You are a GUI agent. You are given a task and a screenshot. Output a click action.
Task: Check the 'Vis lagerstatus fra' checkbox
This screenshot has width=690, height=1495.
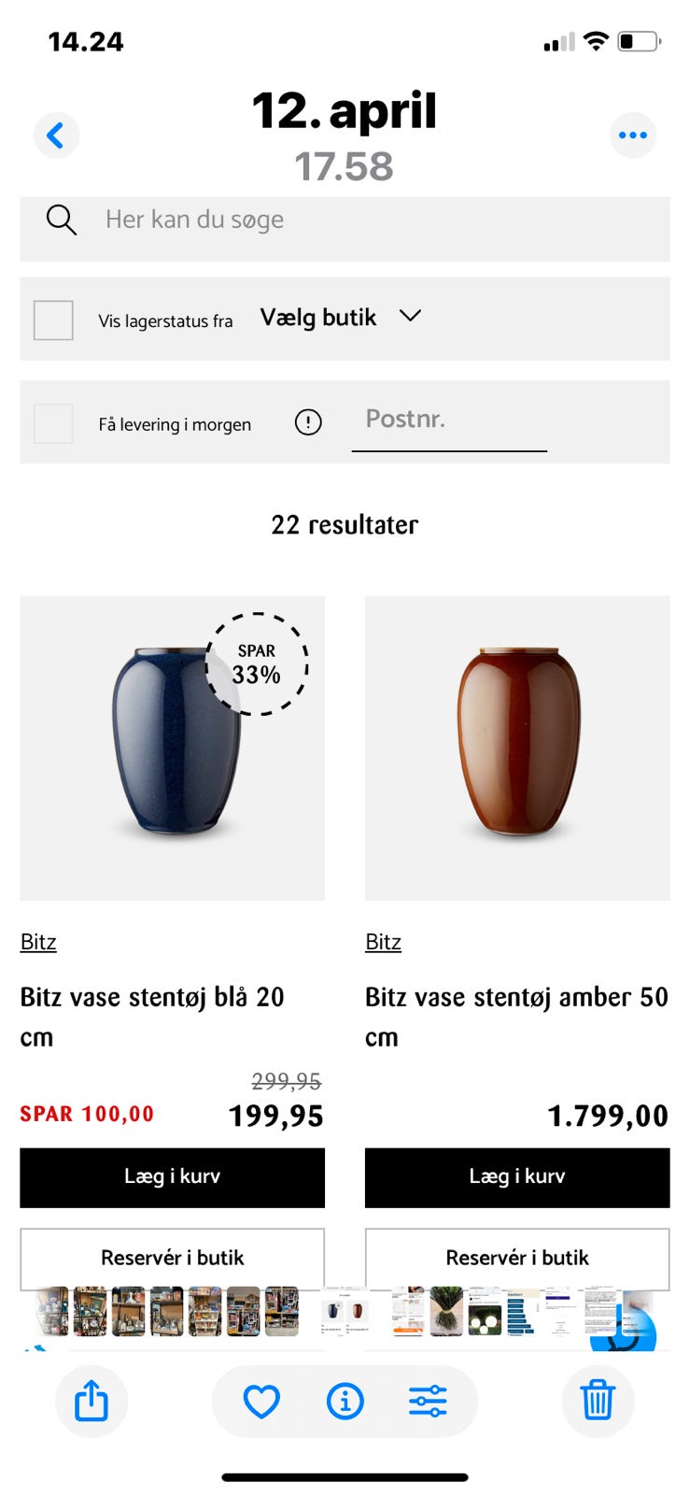53,320
